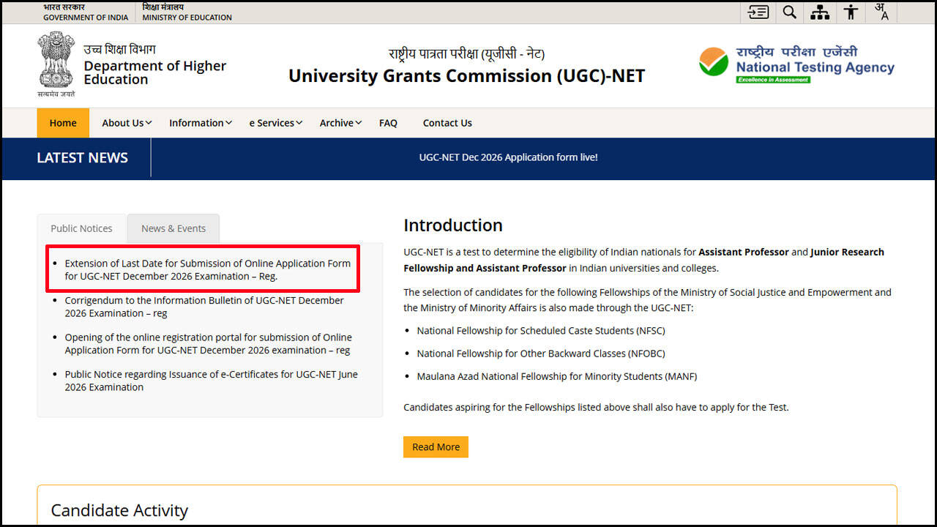Open the search magnifier icon
The width and height of the screenshot is (937, 527).
(x=789, y=12)
